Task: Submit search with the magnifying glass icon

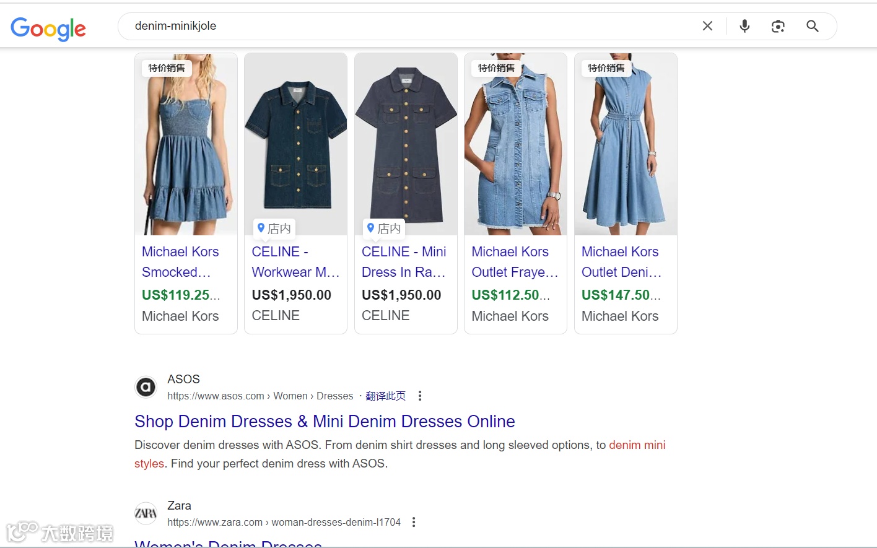Action: pos(813,26)
